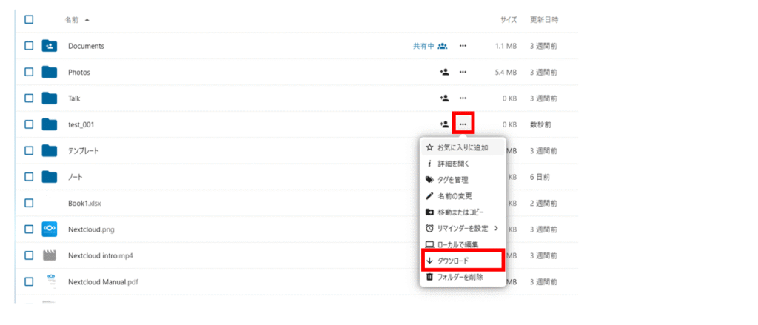The width and height of the screenshot is (758, 325).
Task: Click the Nextcloud.png file thumbnail
Action: pos(50,229)
